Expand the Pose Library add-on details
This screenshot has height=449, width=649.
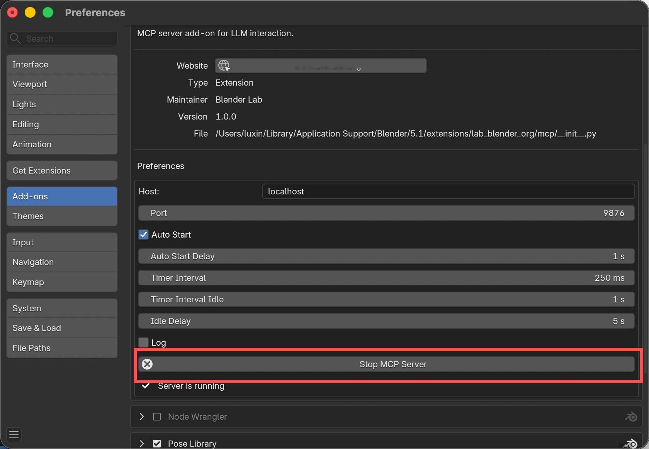(x=142, y=444)
